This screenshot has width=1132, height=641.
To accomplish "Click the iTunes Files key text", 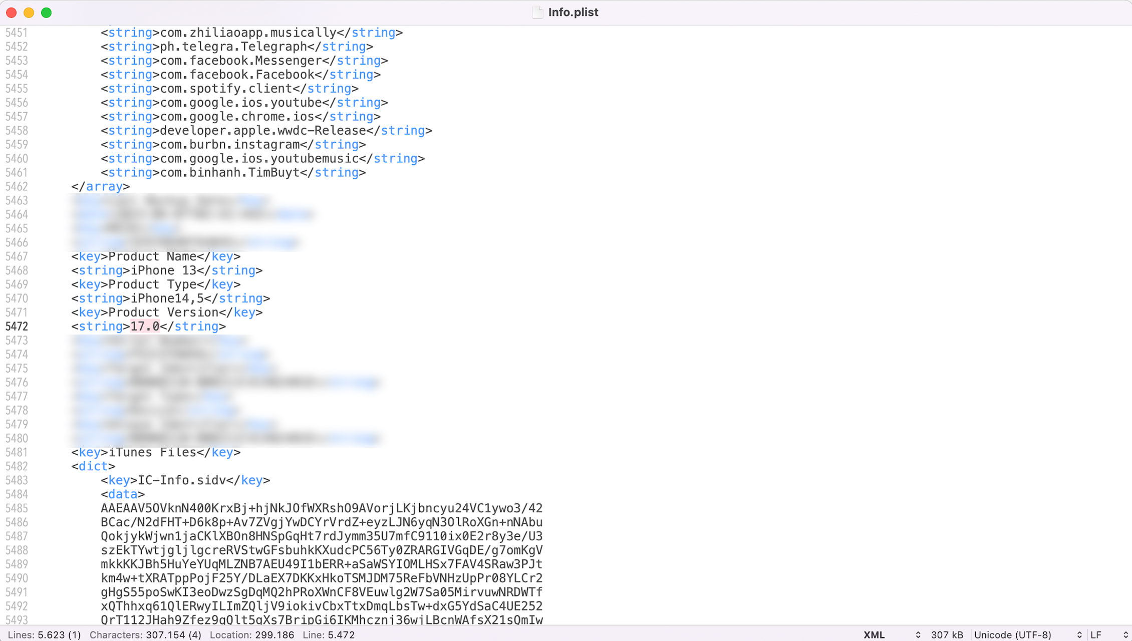I will tap(152, 452).
